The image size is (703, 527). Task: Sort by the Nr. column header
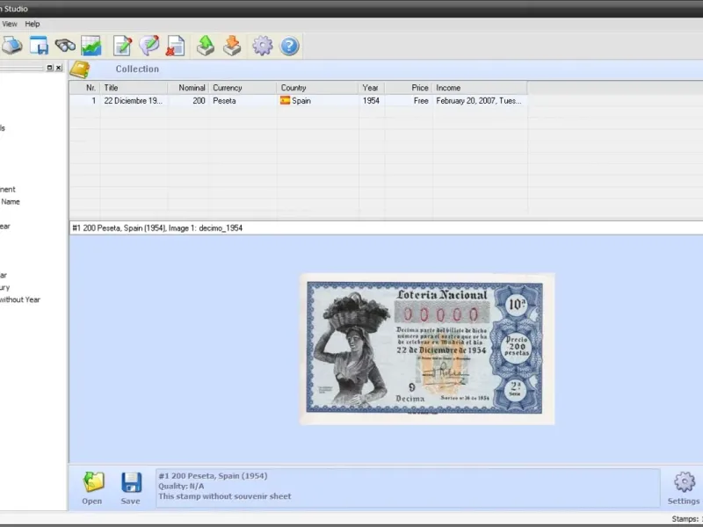click(x=84, y=88)
